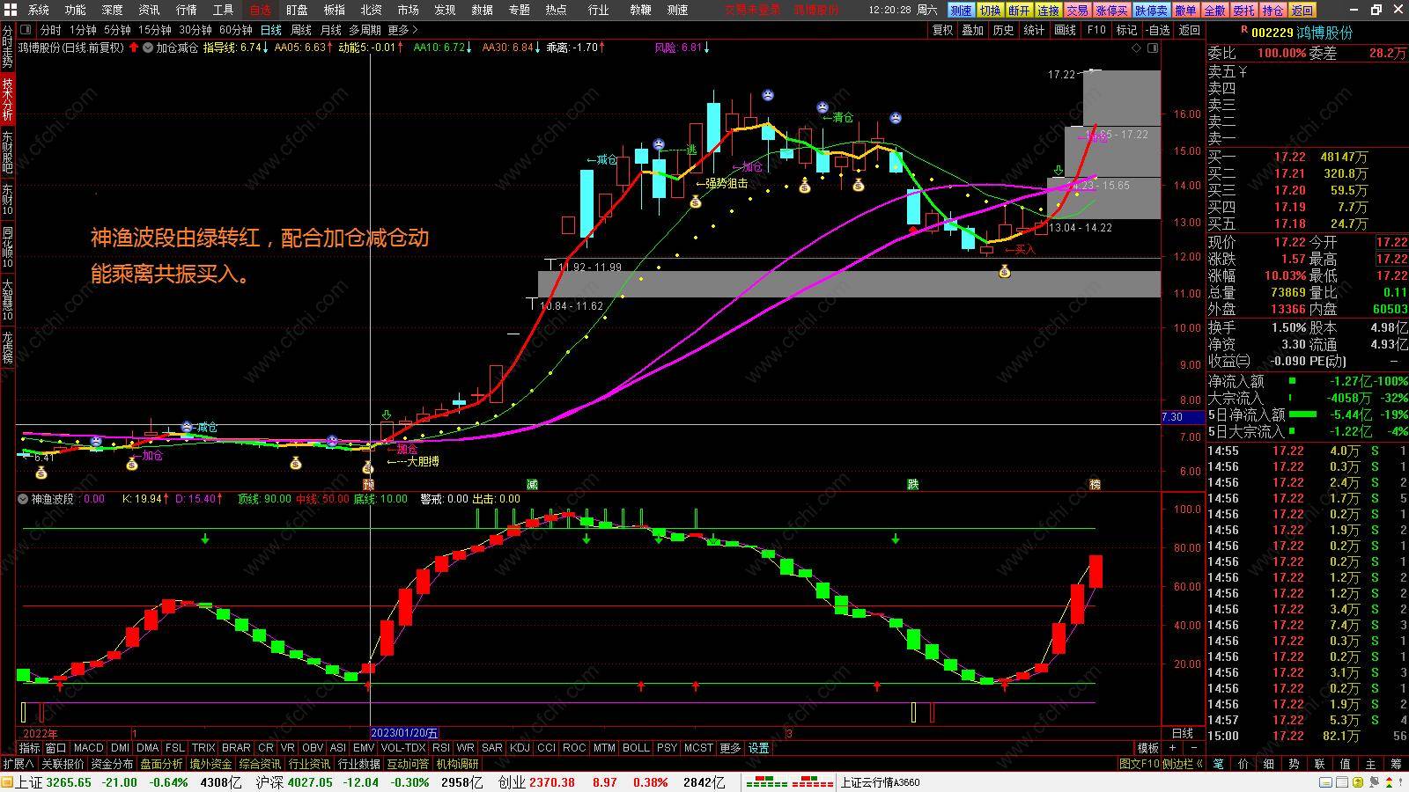Click the 日线 label at the time axis
This screenshot has width=1409, height=792.
click(x=1182, y=733)
